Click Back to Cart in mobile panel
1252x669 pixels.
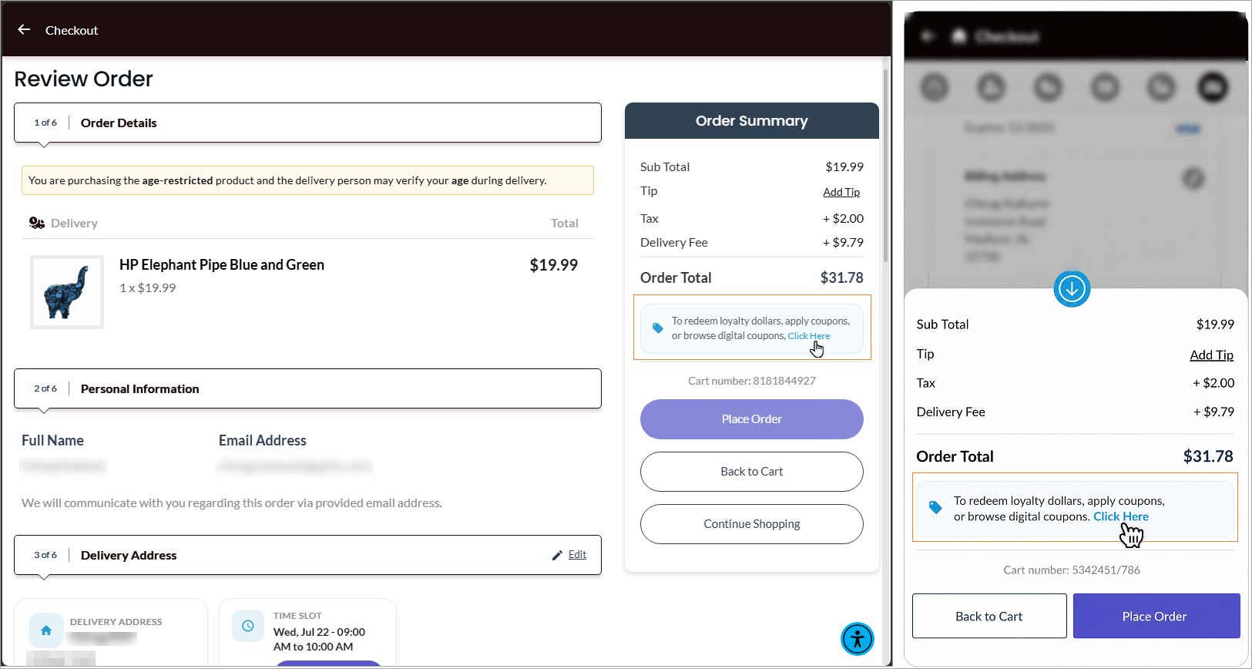(x=989, y=616)
